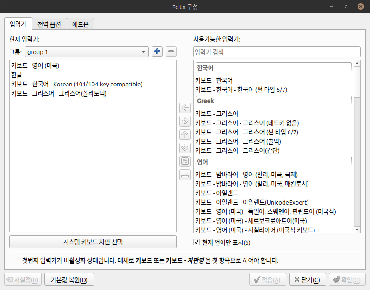Screen dimensions: 370x290
Task: Close the Fcitx 구성 window
Action: (x=361, y=6)
